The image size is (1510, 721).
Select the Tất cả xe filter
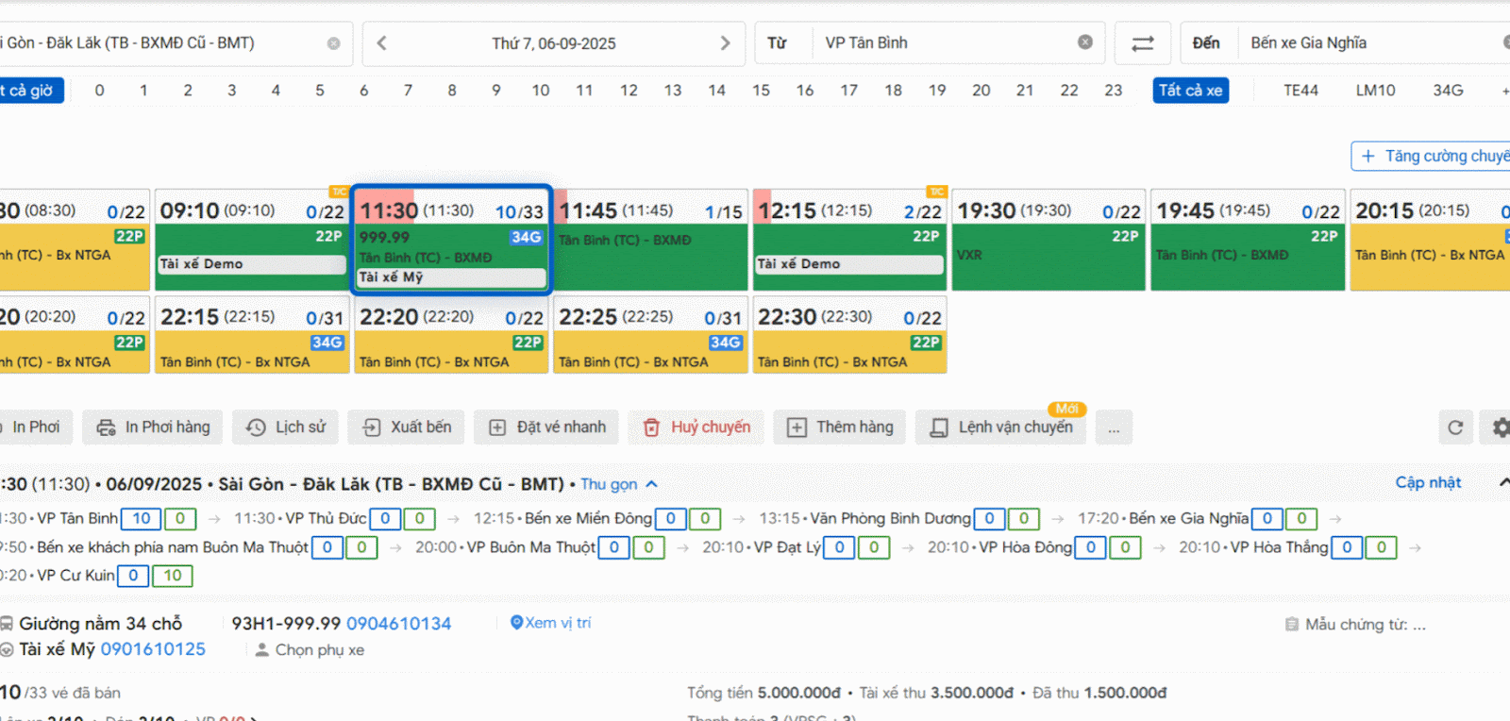1190,91
